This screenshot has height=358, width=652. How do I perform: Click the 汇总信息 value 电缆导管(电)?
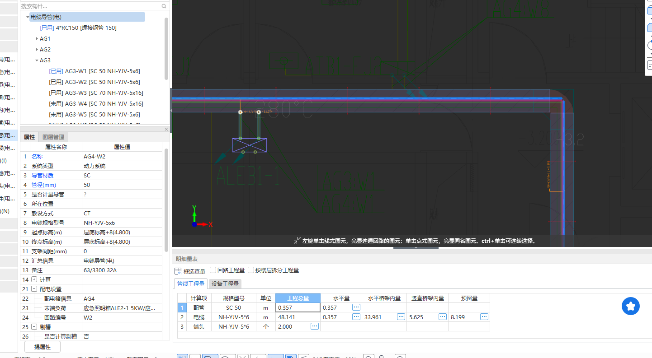click(x=122, y=260)
